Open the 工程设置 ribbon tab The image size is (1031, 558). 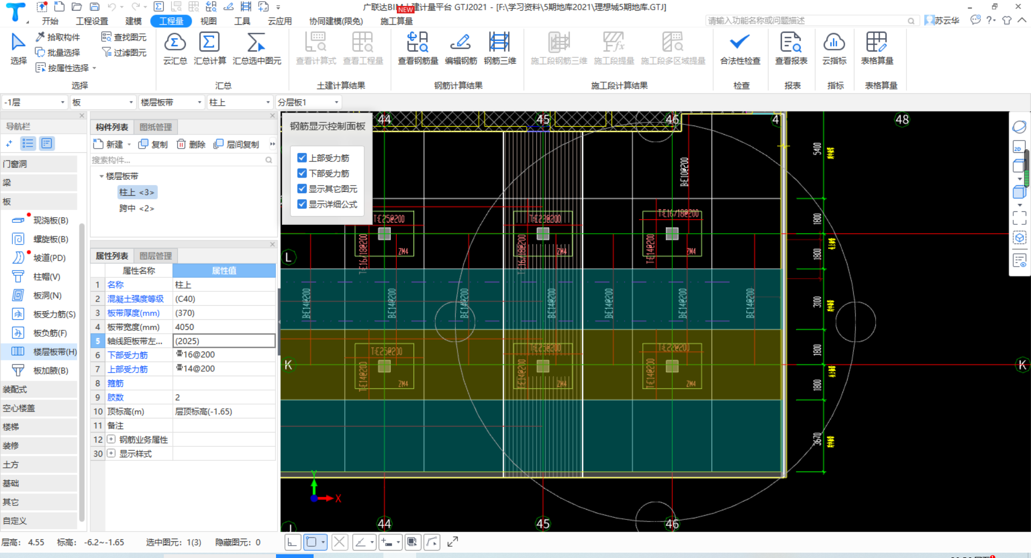(92, 21)
